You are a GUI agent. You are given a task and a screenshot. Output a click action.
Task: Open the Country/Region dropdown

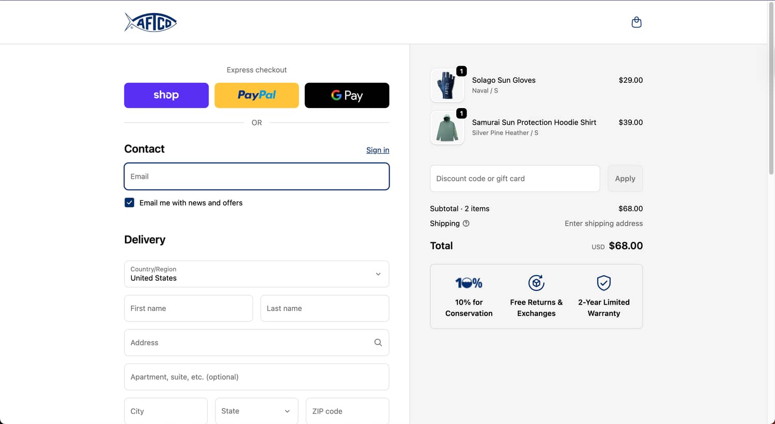tap(256, 274)
